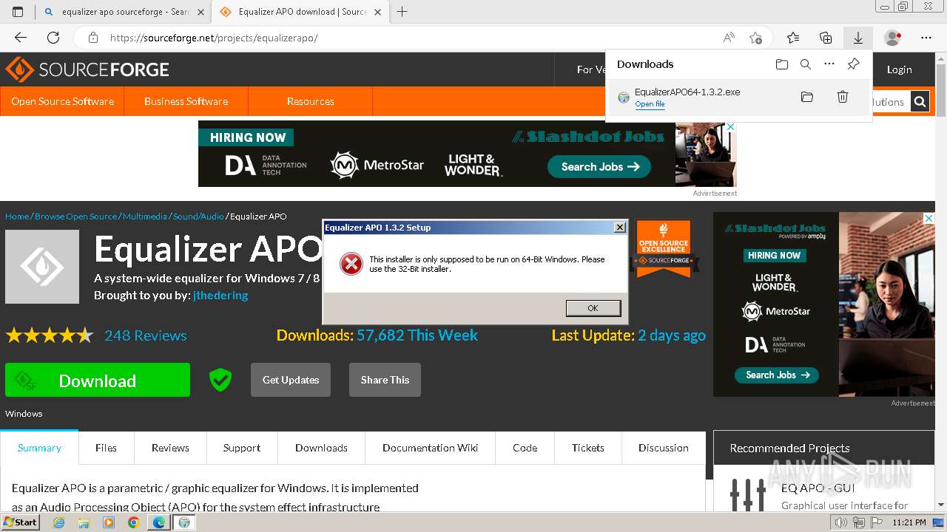The width and height of the screenshot is (947, 532).
Task: Click the green security shield icon
Action: point(220,380)
